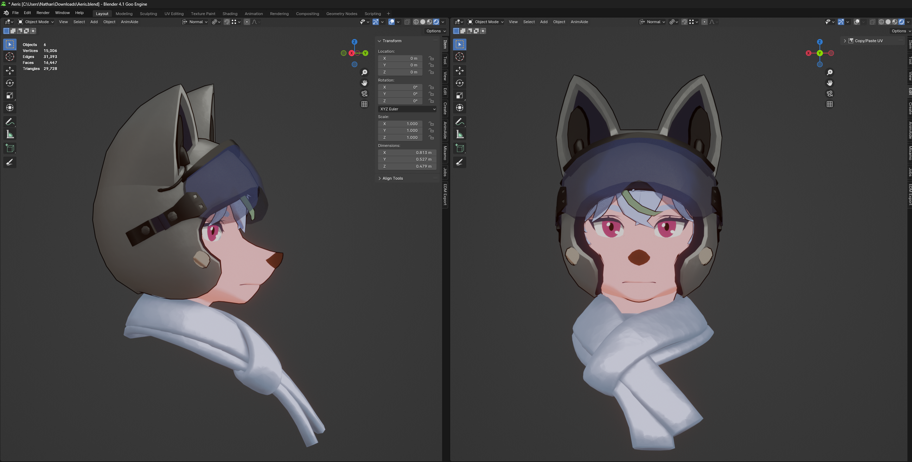Click the Scale tool in left viewport
This screenshot has height=462, width=912.
pos(10,96)
